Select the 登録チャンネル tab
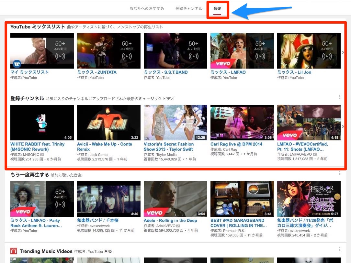The image size is (351, 263). click(189, 9)
